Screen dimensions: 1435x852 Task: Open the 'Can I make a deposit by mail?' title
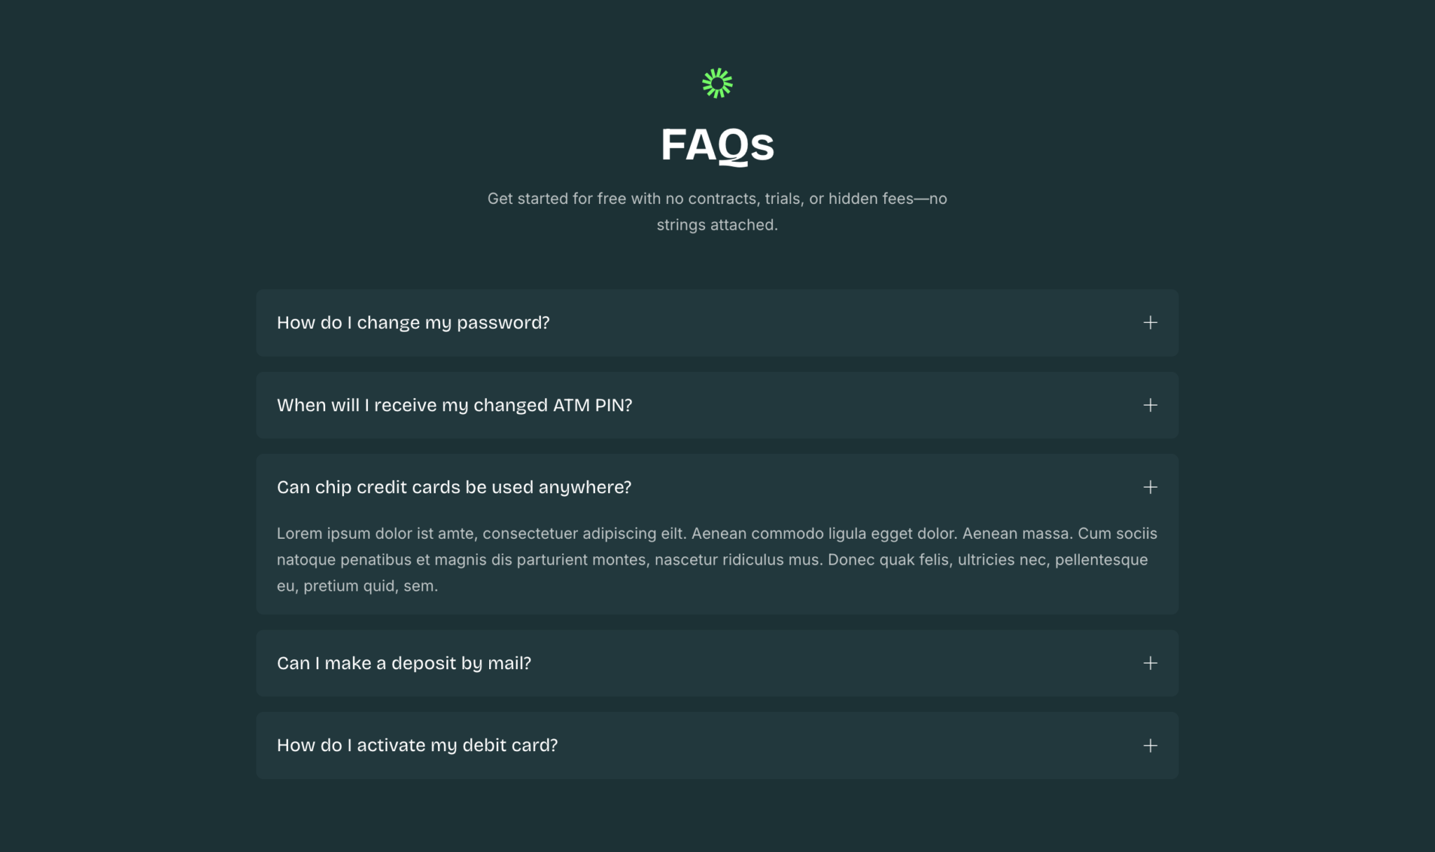pyautogui.click(x=404, y=663)
